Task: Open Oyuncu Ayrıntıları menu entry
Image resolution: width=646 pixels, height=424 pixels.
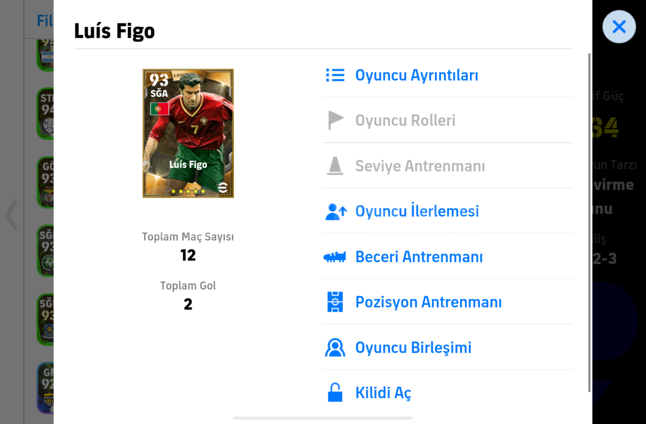Action: pos(417,75)
